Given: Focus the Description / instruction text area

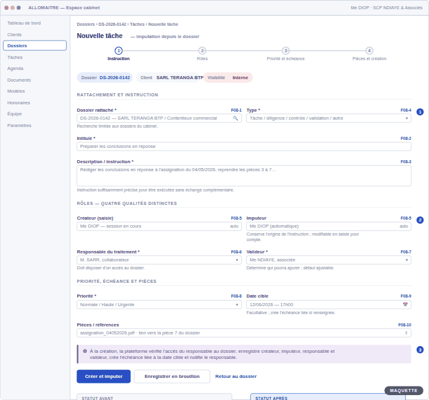Looking at the screenshot, I should coord(244,176).
